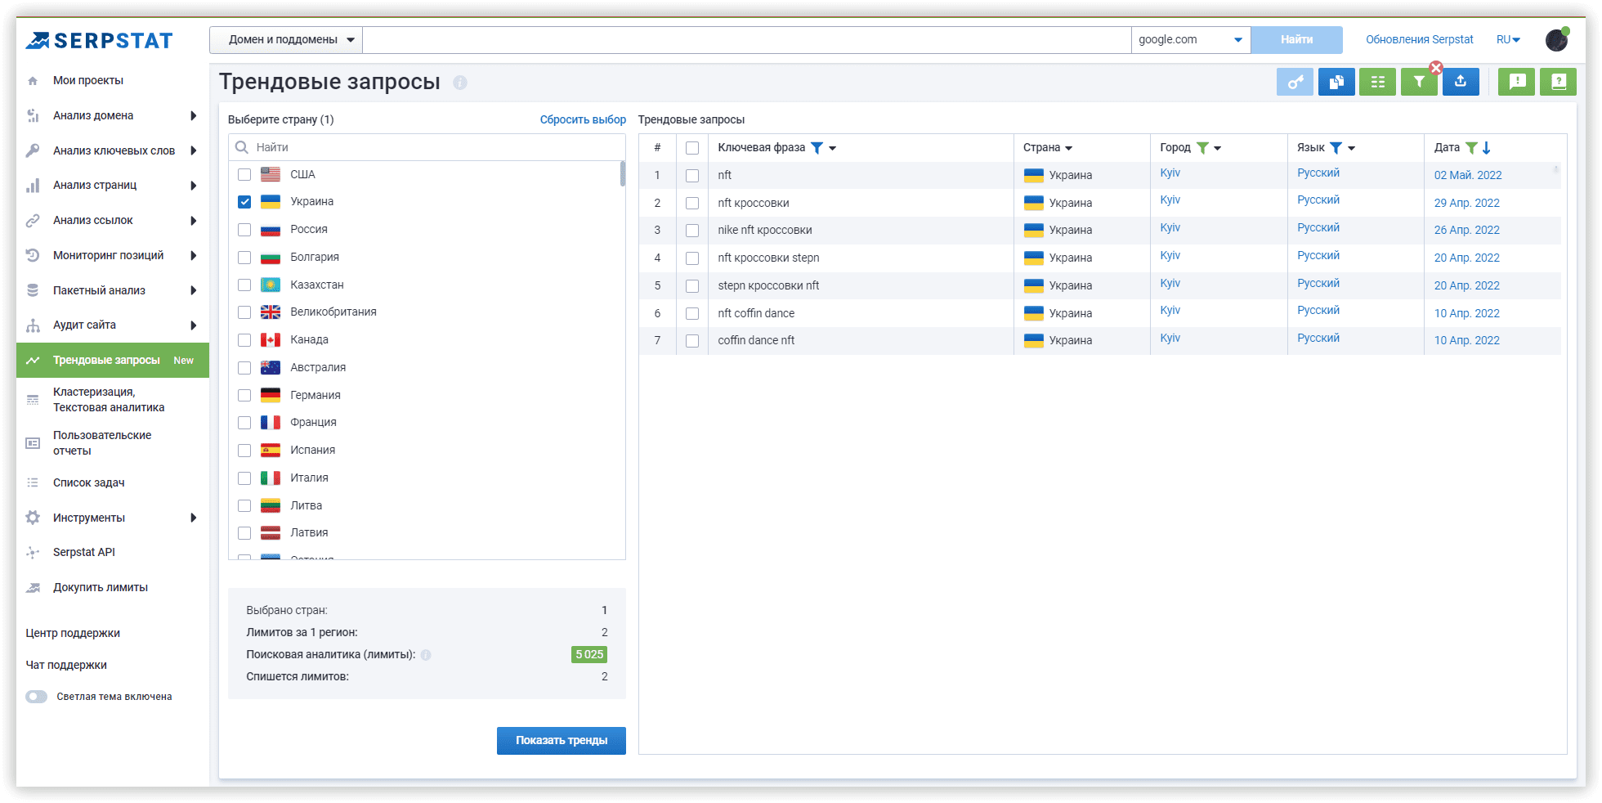Viewport: 1602px width, 803px height.
Task: Open the Домен и поддомены dropdown
Action: point(286,40)
